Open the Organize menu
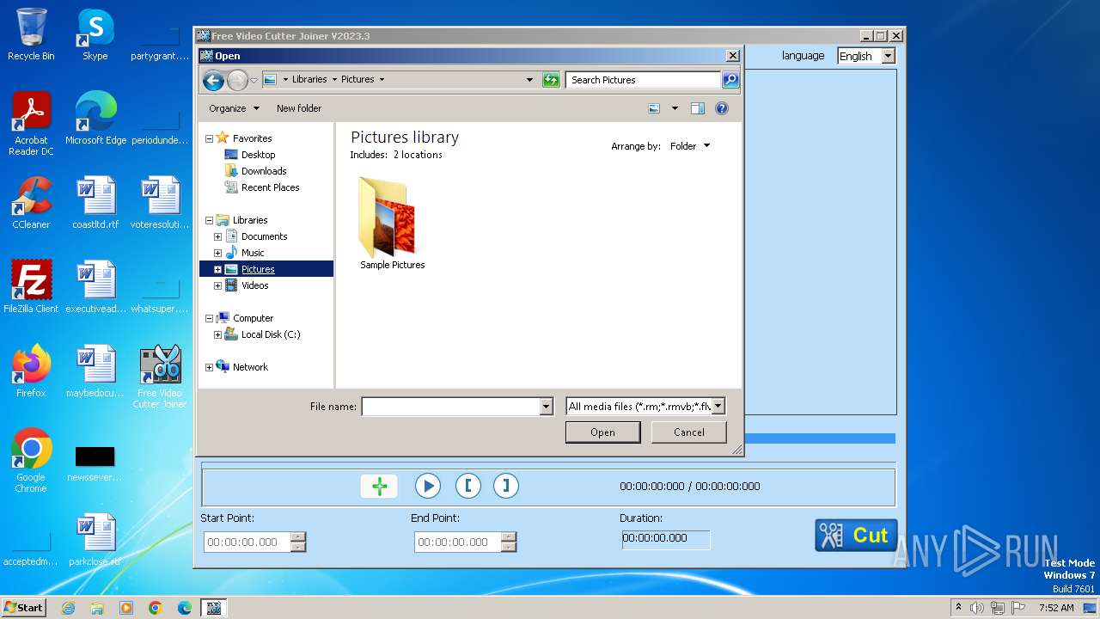Viewport: 1100px width, 619px height. [x=234, y=108]
